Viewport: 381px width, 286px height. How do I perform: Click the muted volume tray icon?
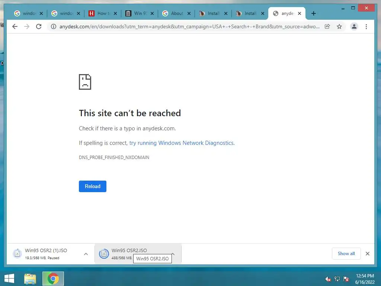tap(328, 279)
